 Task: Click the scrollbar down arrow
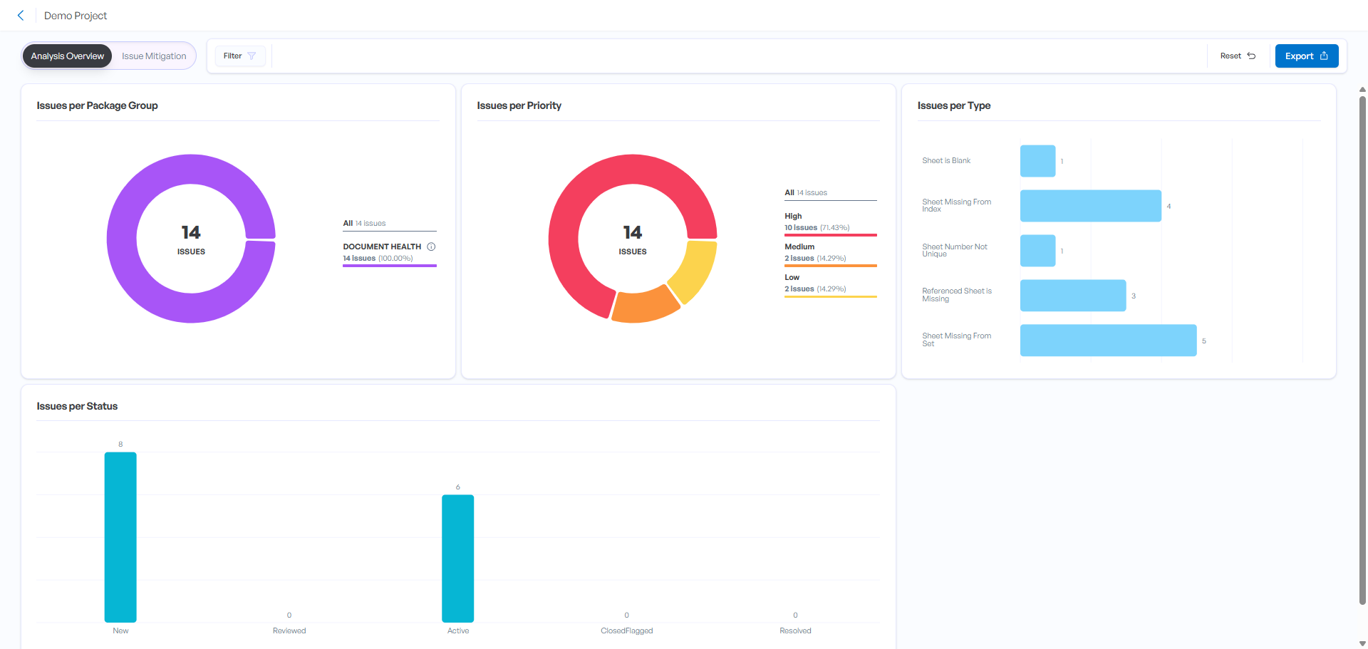[x=1362, y=642]
